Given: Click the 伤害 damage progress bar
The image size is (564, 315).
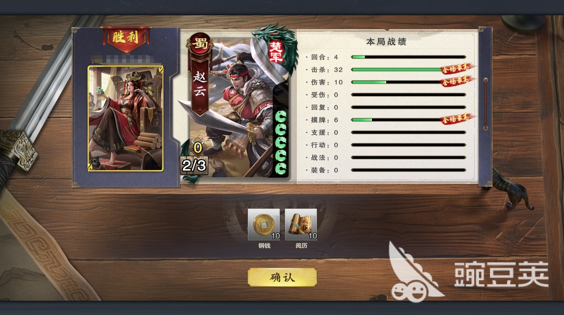Looking at the screenshot, I should (408, 82).
